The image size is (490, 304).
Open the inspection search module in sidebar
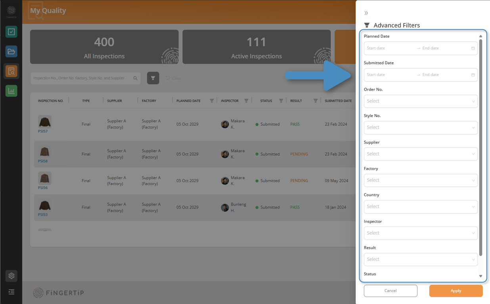pyautogui.click(x=11, y=71)
